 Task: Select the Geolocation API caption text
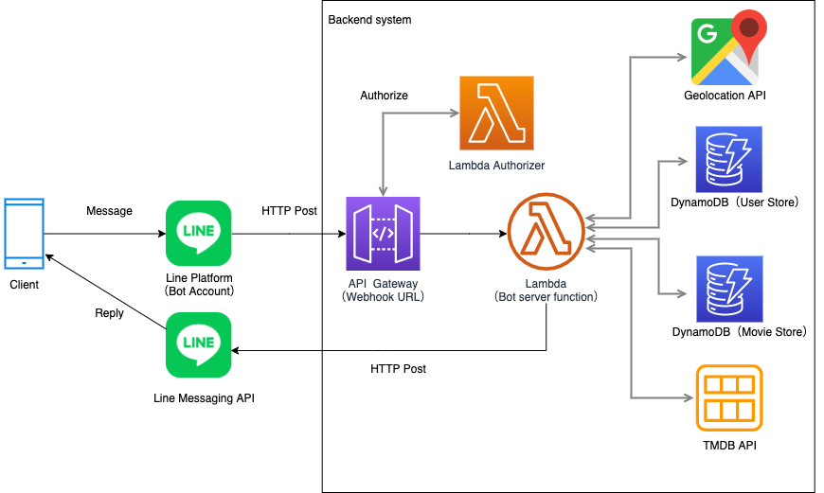coord(725,96)
